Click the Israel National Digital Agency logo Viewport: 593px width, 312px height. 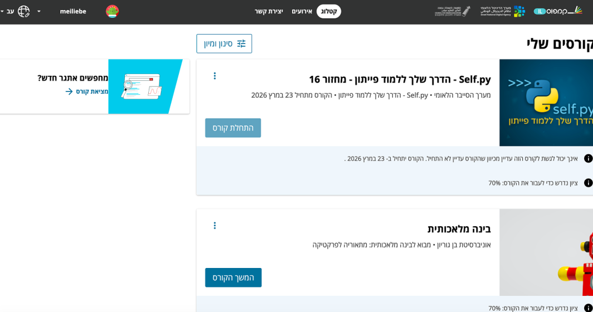pyautogui.click(x=502, y=11)
